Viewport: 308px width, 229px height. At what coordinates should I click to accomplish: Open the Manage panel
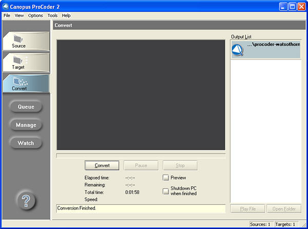26,125
